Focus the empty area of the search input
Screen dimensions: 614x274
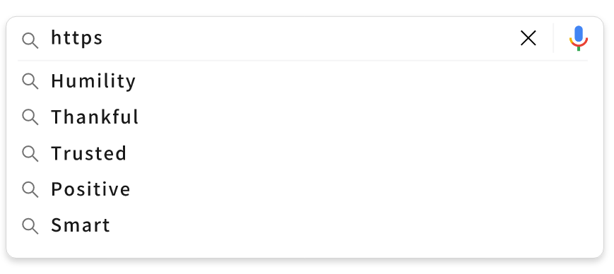[x=309, y=38]
